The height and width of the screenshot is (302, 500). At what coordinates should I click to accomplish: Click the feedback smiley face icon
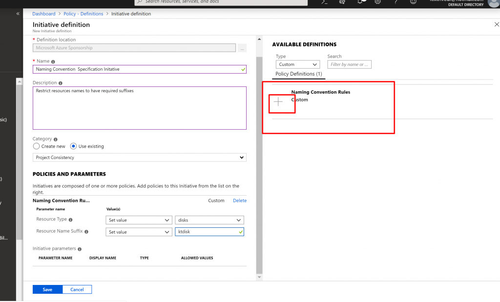[413, 2]
